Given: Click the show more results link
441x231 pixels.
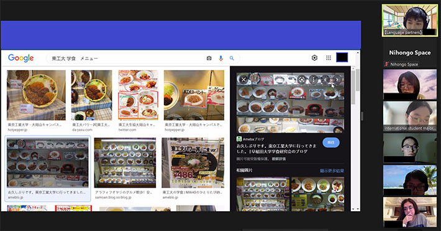Looking at the screenshot, I should coord(332,170).
